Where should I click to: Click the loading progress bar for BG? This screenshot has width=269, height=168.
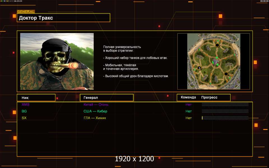tap(225, 111)
